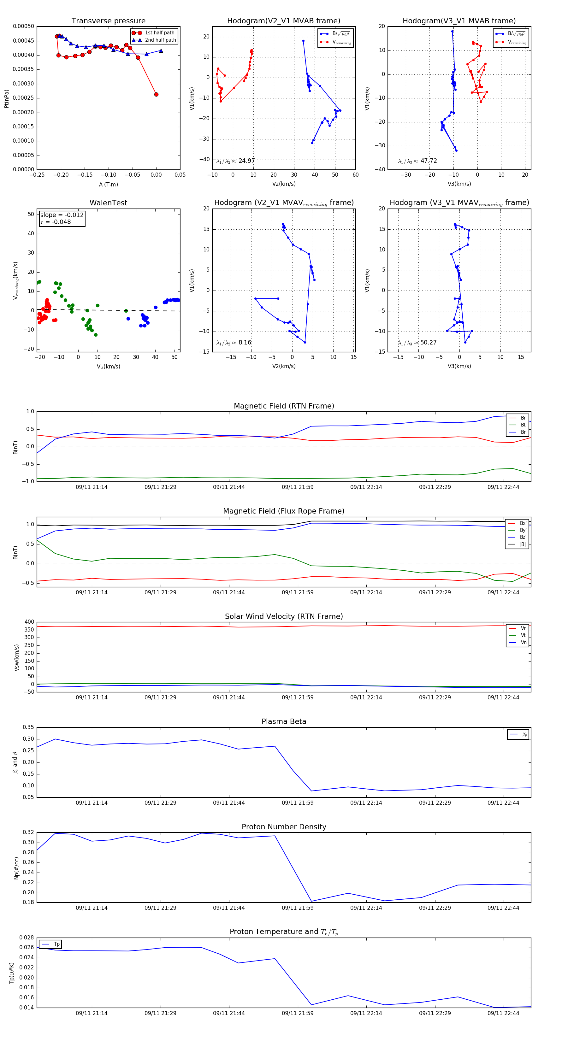This screenshot has width=568, height=1041.
Task: Click the Magnetic Field (RTN Frame) title
Action: coord(284,406)
